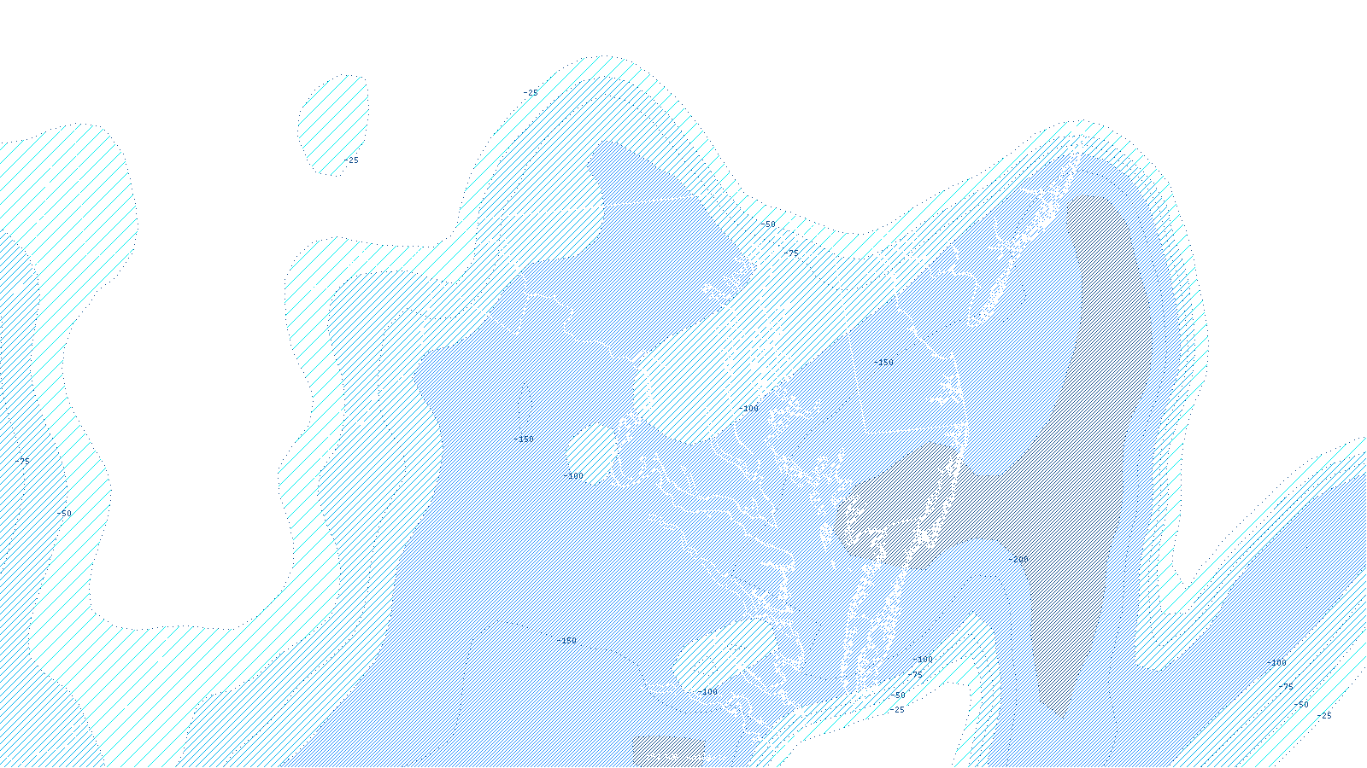Click the -200 contour label

coord(1018,560)
